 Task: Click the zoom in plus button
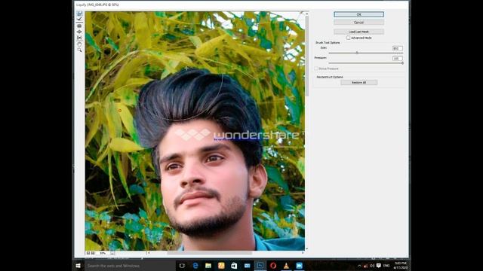pos(93,253)
